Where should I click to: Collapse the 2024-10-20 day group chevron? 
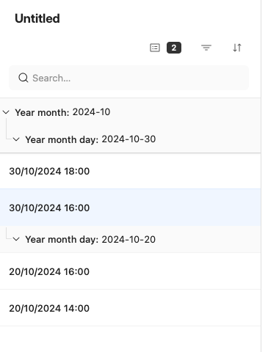click(x=16, y=239)
